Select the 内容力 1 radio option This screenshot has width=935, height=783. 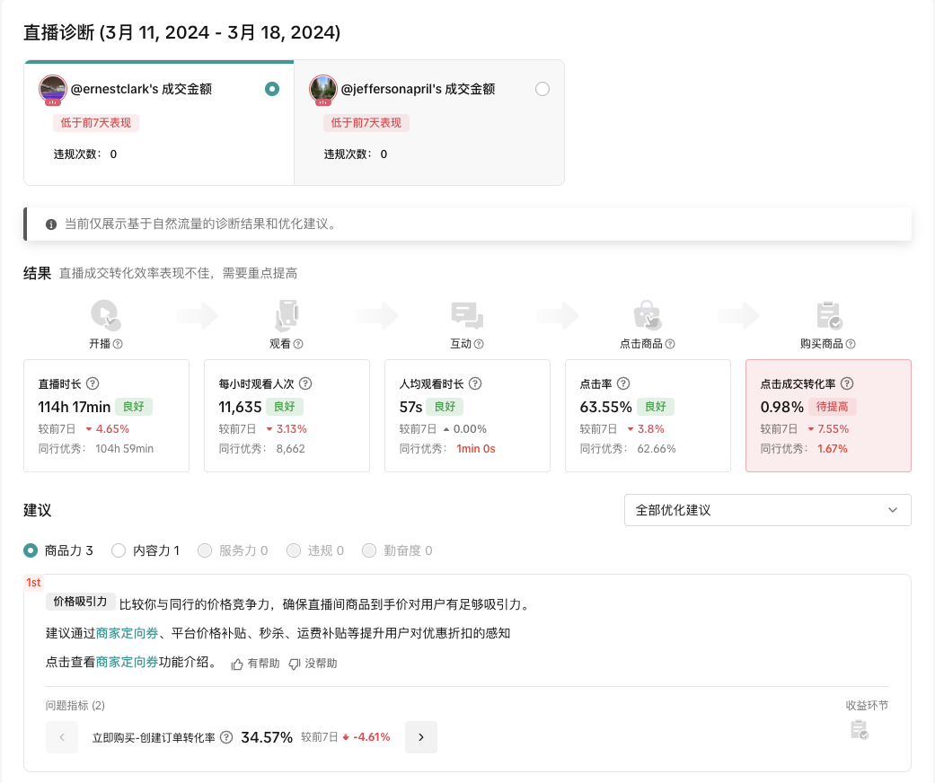(x=119, y=550)
